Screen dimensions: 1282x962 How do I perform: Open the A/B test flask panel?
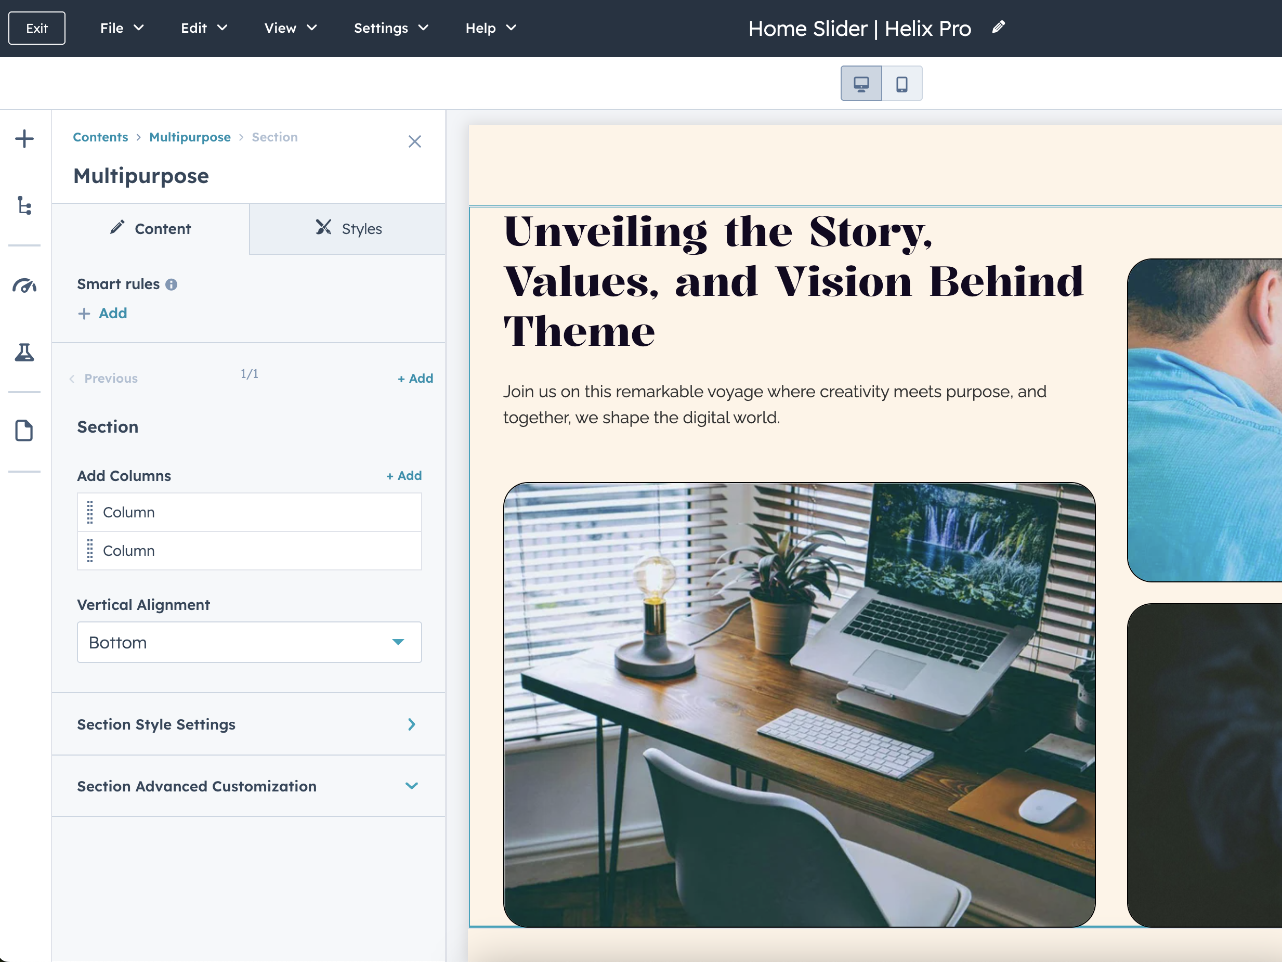pyautogui.click(x=24, y=354)
